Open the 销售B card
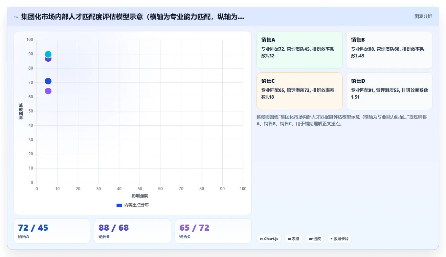 tap(389, 50)
